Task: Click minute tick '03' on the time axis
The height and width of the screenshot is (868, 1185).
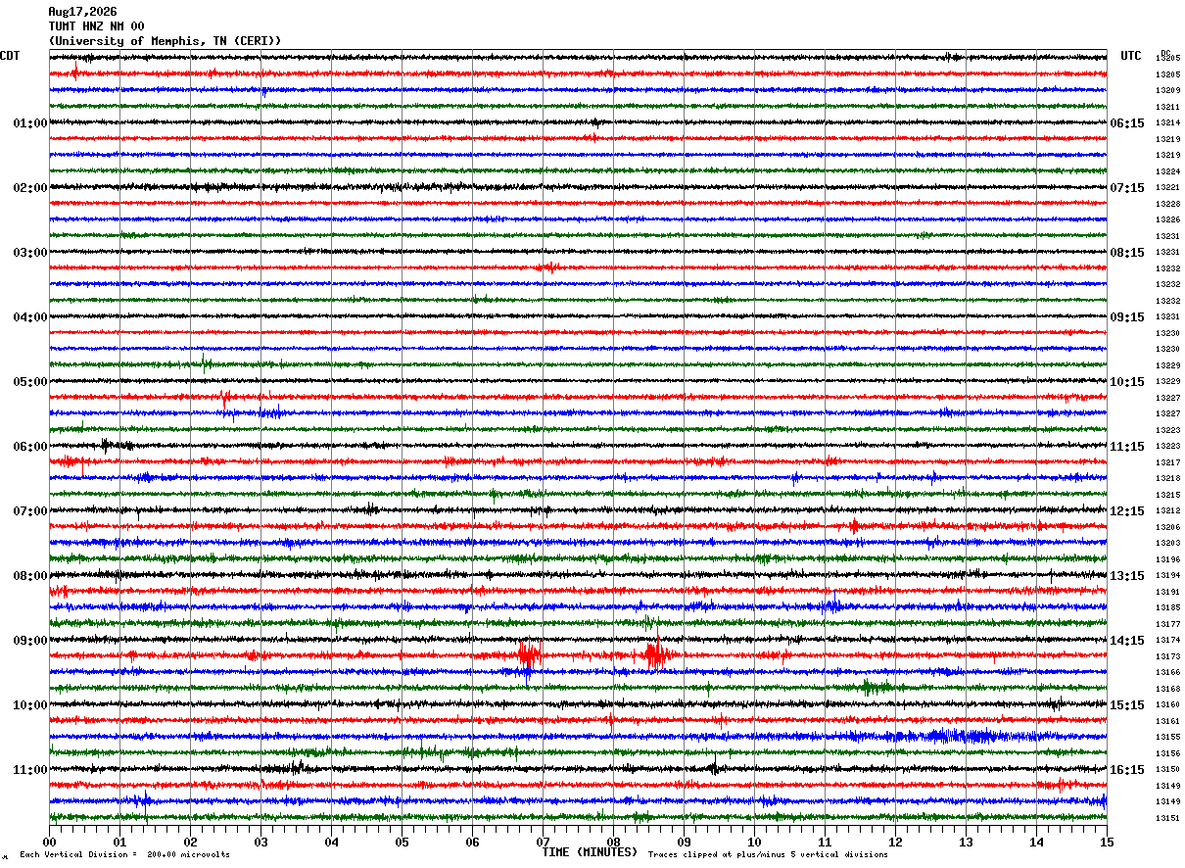Action: [261, 842]
